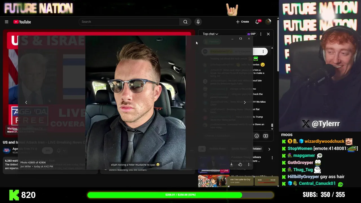Expand the Top chat mode dropdown

coord(210,34)
